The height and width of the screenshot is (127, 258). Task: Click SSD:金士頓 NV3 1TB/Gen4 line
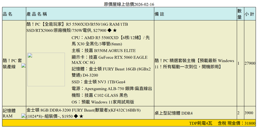[x=98, y=82]
